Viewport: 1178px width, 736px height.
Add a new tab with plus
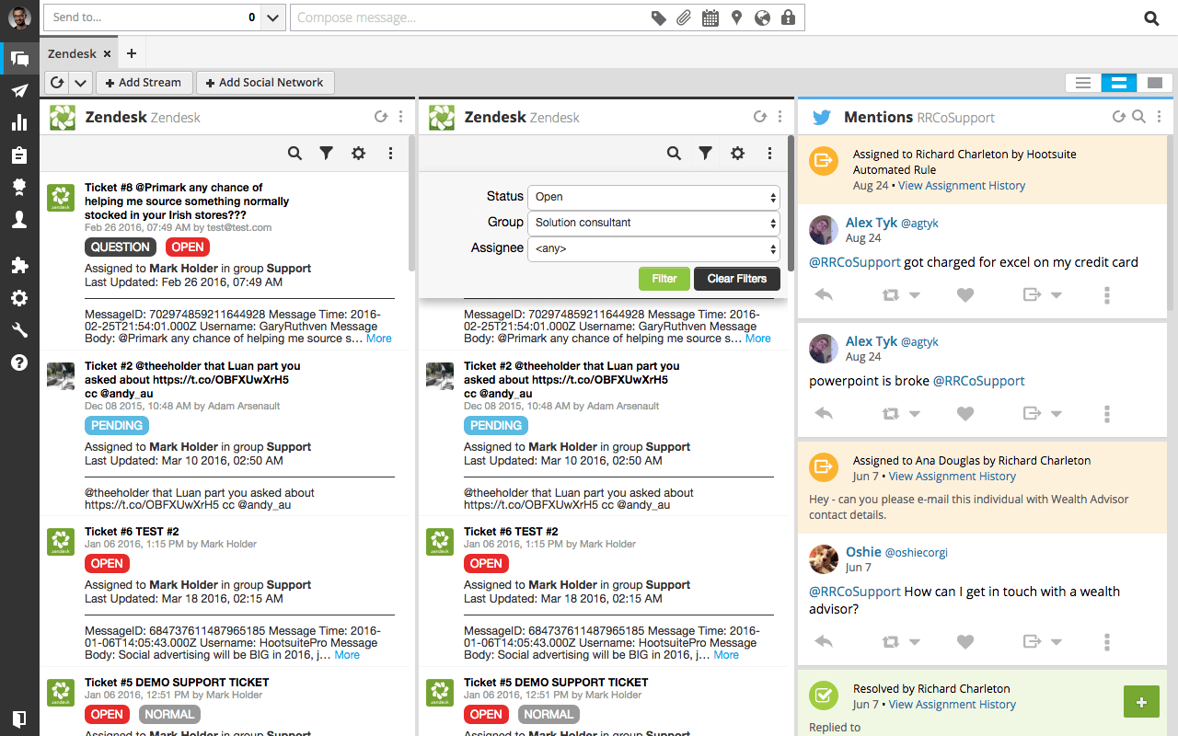[132, 53]
